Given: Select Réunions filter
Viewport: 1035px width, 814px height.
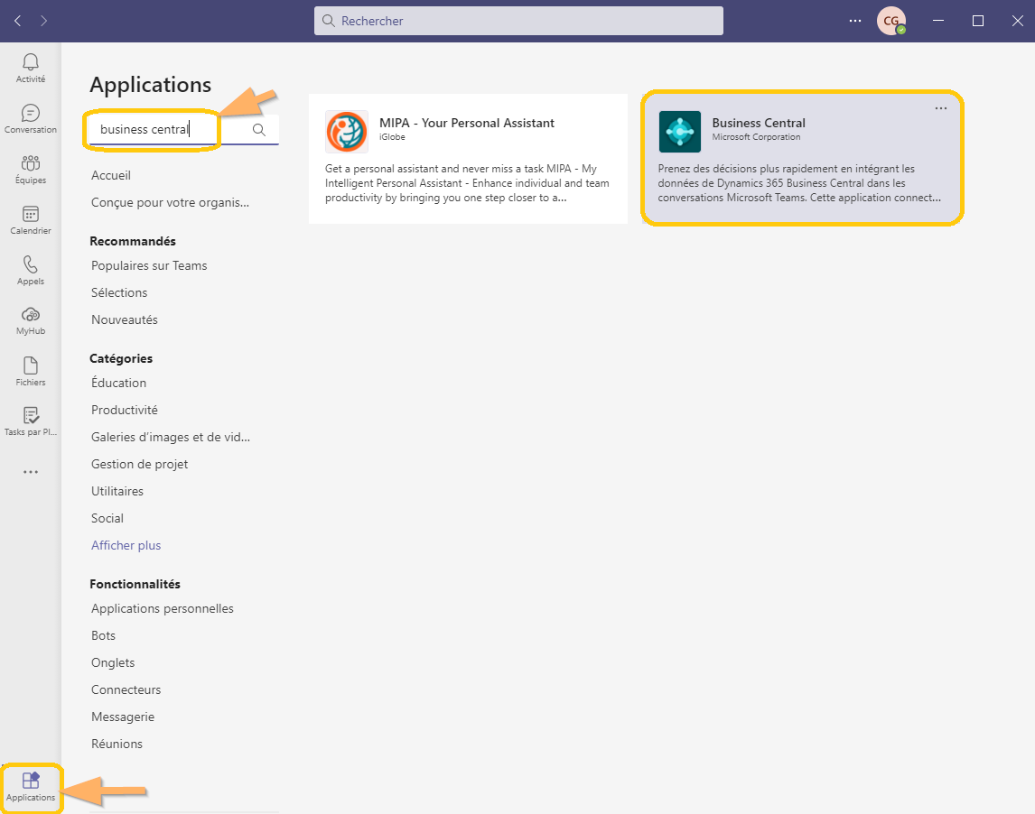Looking at the screenshot, I should [117, 745].
